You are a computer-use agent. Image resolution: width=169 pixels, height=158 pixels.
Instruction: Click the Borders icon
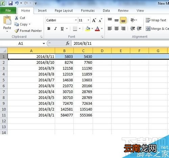tap(75, 29)
